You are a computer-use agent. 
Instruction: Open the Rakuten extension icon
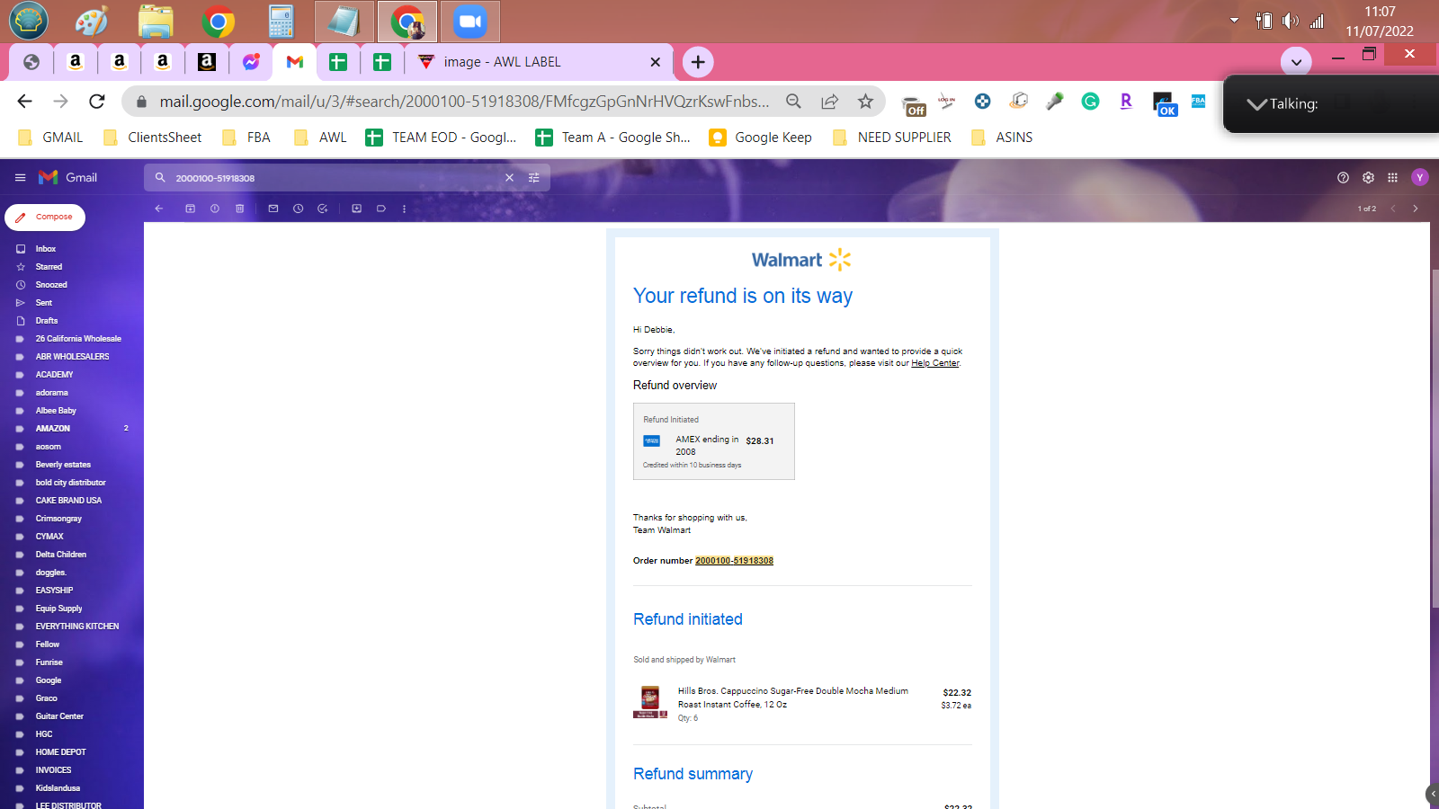[x=1126, y=102]
